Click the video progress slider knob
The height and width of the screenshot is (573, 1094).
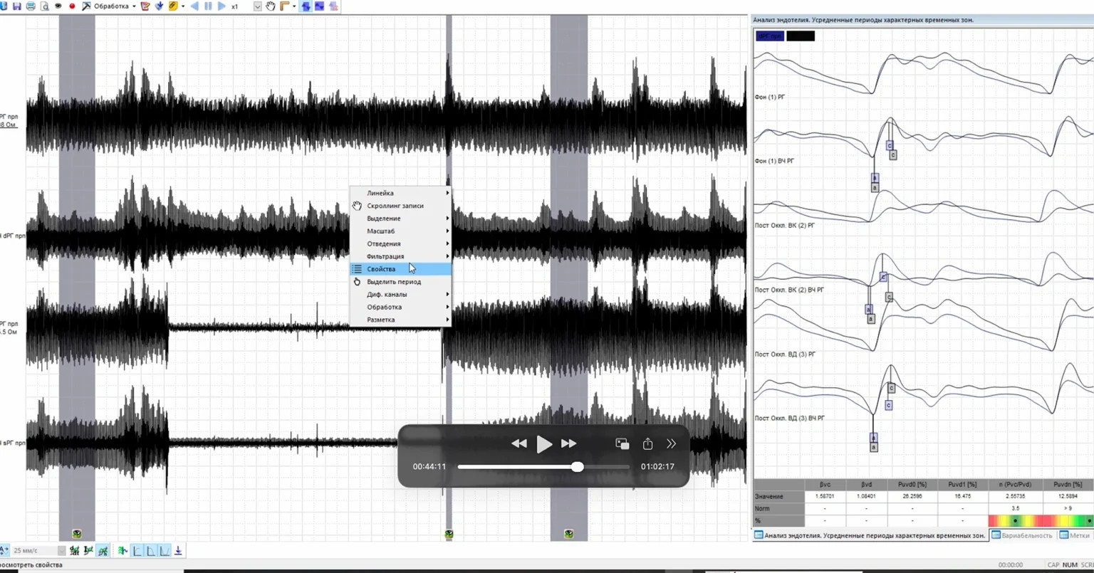[x=578, y=467]
